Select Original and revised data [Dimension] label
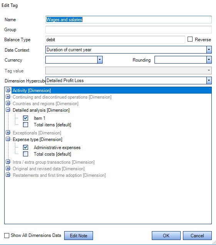The width and height of the screenshot is (216, 245). (49, 169)
